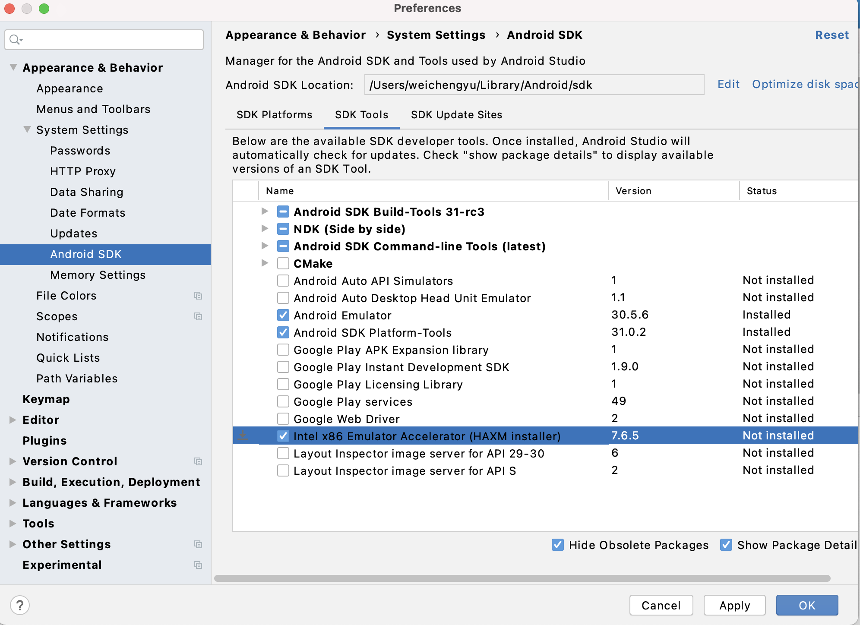The height and width of the screenshot is (625, 860).
Task: Uncheck the Android Emulator checkbox
Action: tap(283, 315)
